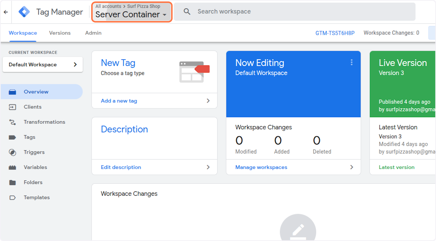Click the Latest Version heading
Image resolution: width=436 pixels, height=241 pixels.
click(x=398, y=127)
